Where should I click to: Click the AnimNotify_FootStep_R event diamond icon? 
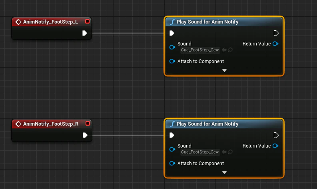pyautogui.click(x=18, y=124)
